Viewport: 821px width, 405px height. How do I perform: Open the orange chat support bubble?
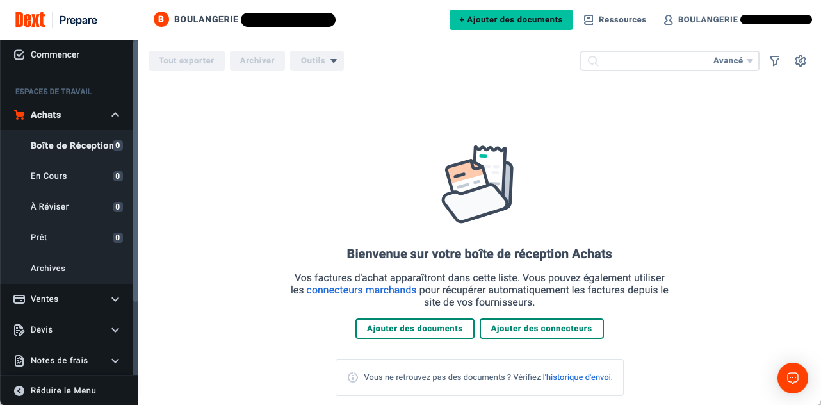click(x=793, y=378)
